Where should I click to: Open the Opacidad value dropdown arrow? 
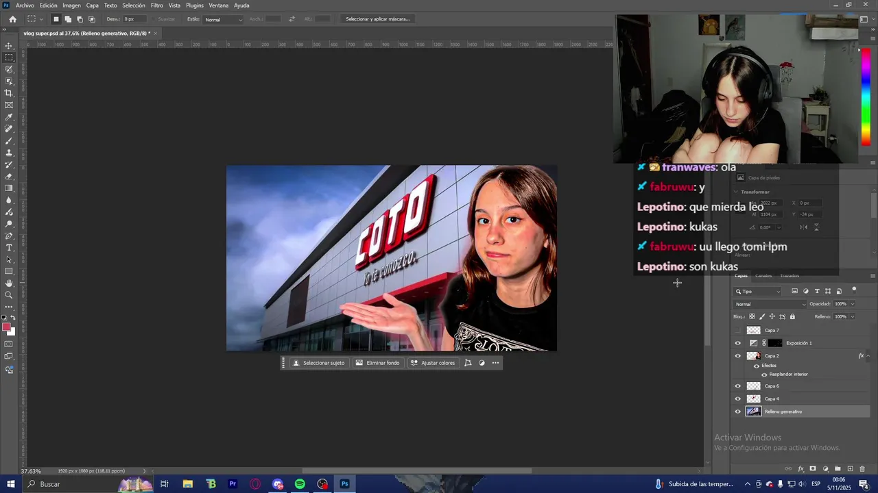(853, 304)
